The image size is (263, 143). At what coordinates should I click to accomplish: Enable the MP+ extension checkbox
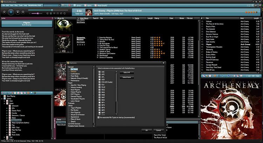click(100, 102)
